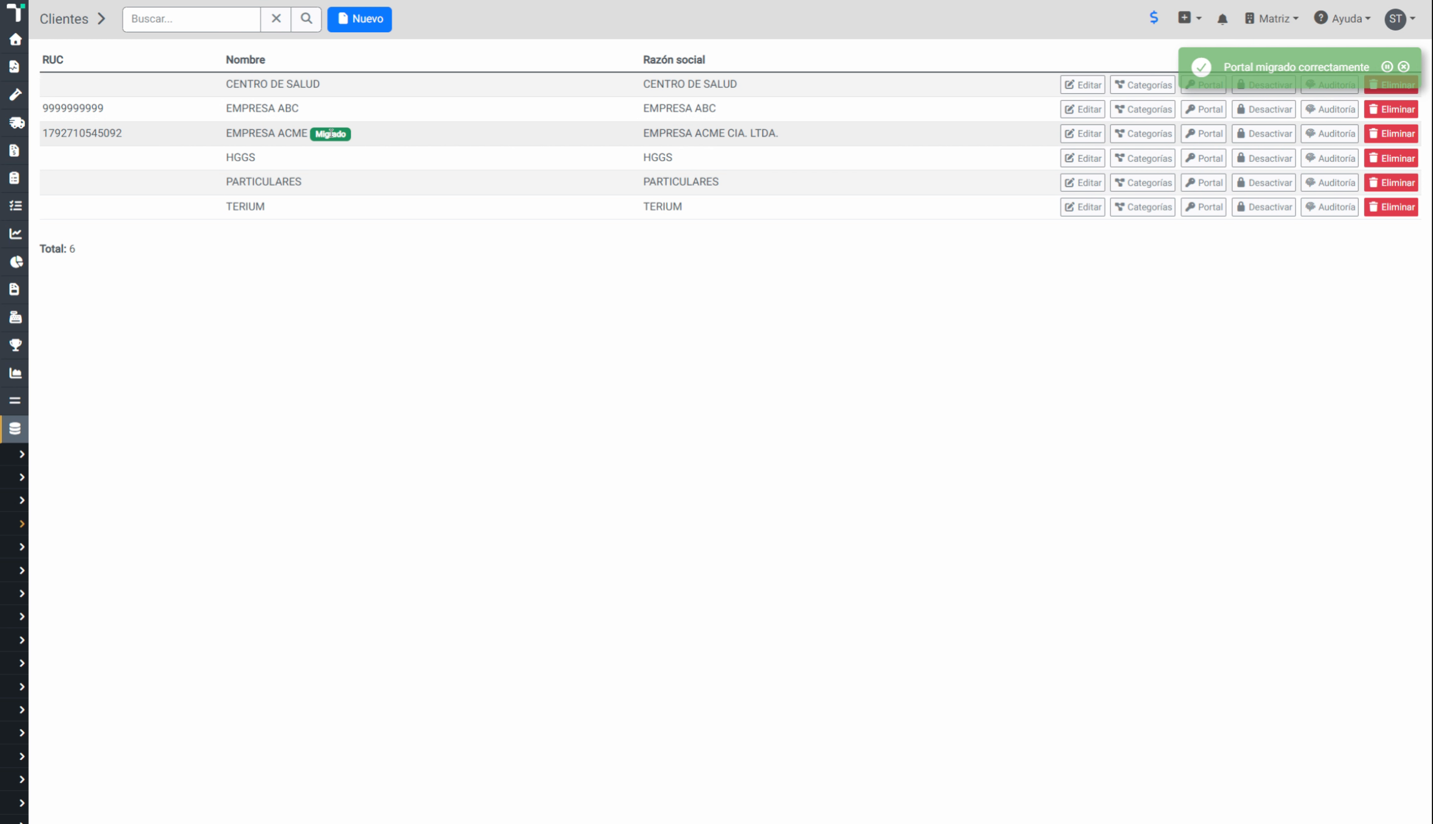Expand the Ayuda help menu

(x=1342, y=19)
